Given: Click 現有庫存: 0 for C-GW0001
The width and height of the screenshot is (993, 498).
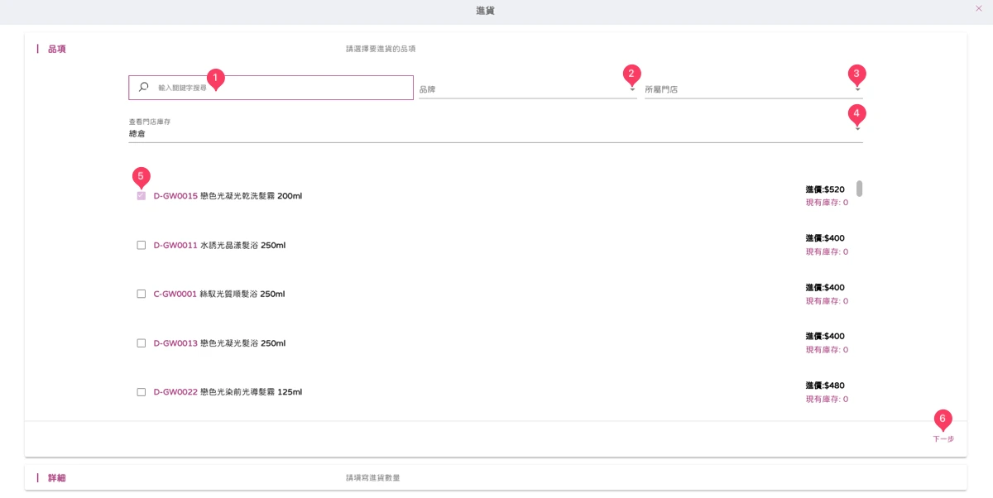Looking at the screenshot, I should [x=827, y=301].
